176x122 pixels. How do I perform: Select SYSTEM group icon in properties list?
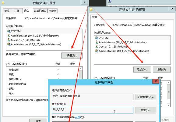[9, 31]
